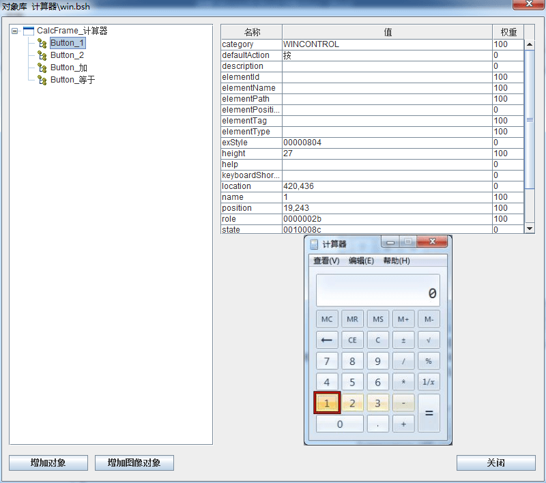Click the 名称 column header

pyautogui.click(x=252, y=32)
